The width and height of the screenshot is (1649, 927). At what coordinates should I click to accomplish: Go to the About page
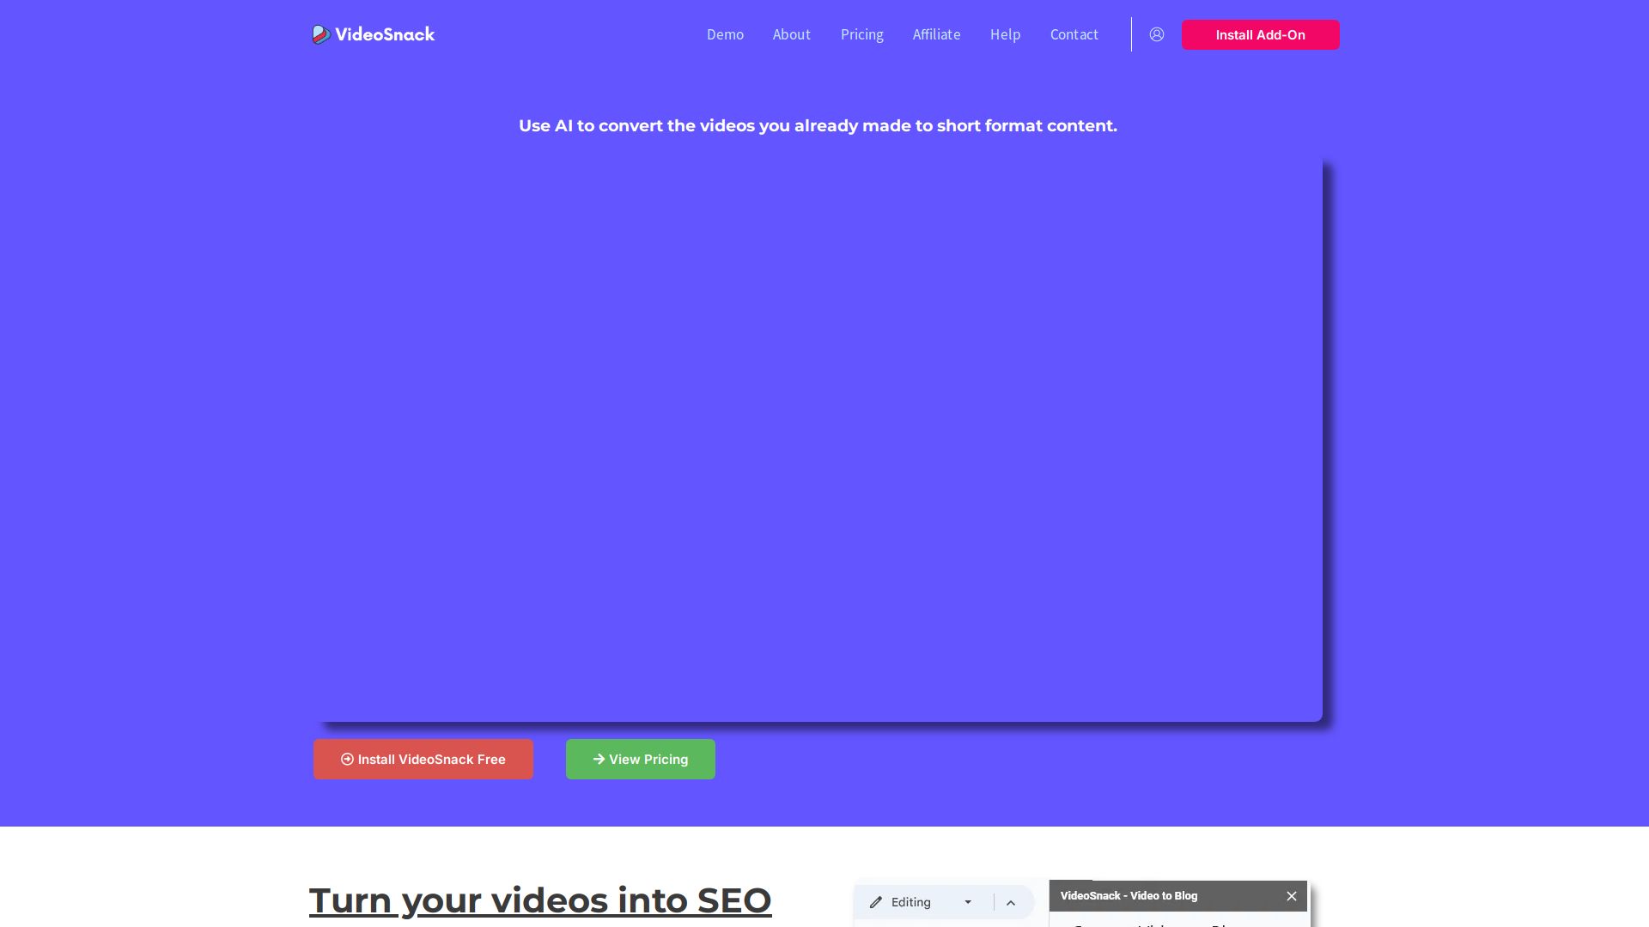point(791,34)
